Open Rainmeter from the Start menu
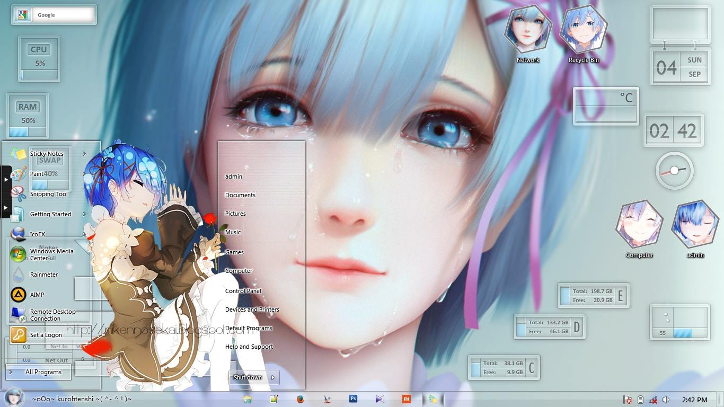The height and width of the screenshot is (407, 724). point(43,275)
